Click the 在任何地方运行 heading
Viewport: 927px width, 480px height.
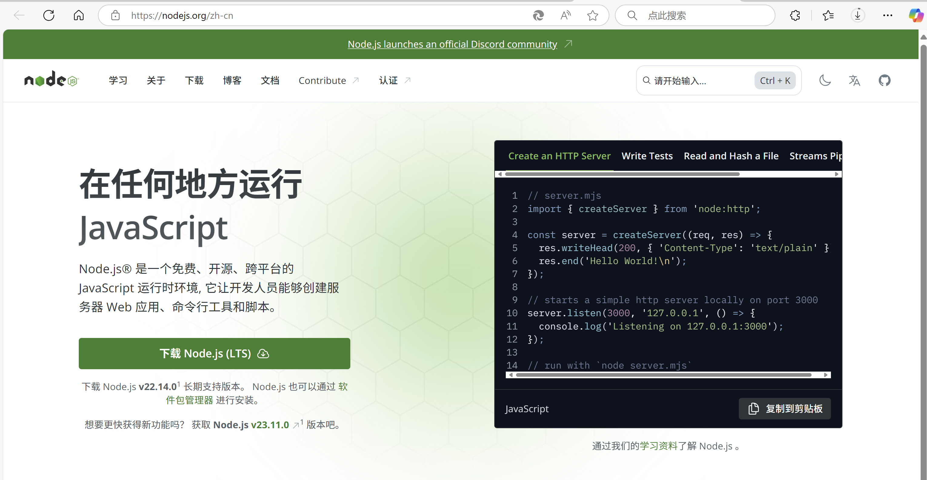click(x=191, y=184)
